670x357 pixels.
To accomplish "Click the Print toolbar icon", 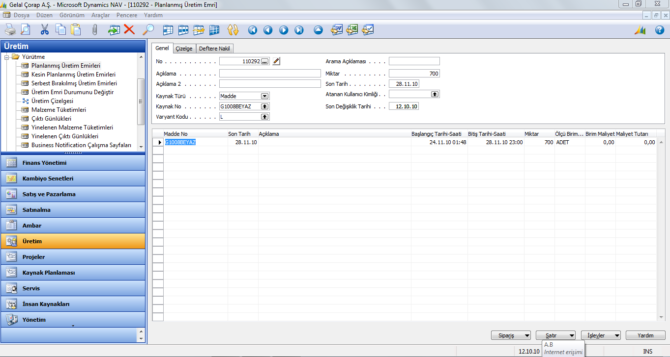I will [10, 30].
